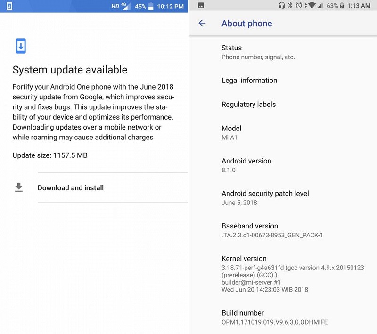Tap the June 5, 2018 patch date
The image size is (377, 334).
pos(239,203)
